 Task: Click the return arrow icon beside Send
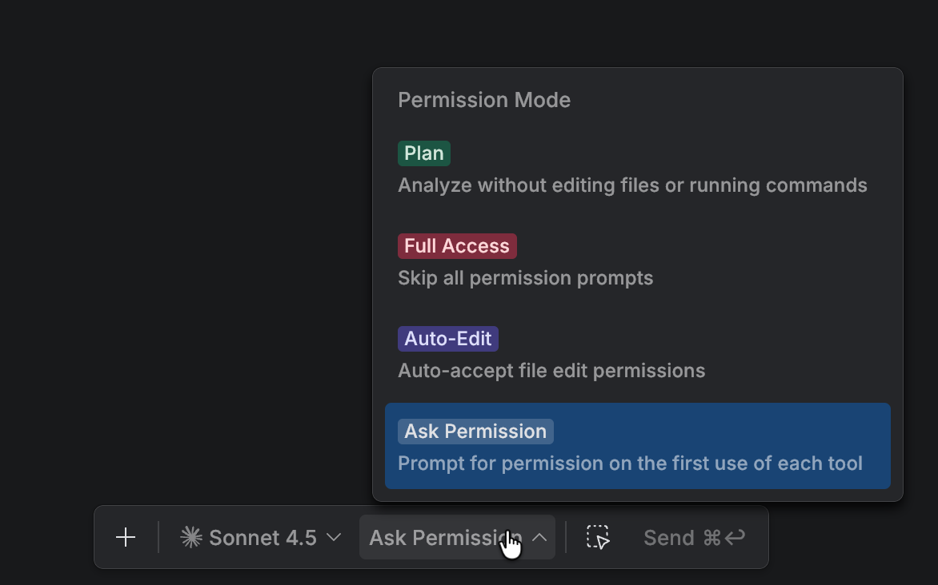pos(736,536)
